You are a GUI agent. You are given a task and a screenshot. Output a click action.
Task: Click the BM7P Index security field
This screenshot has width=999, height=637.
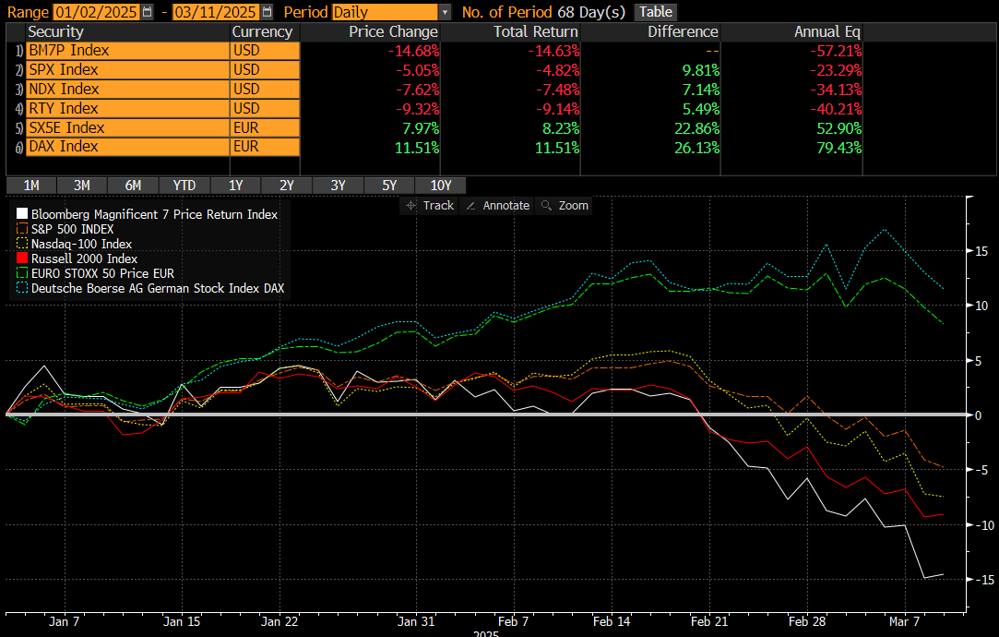[x=128, y=51]
